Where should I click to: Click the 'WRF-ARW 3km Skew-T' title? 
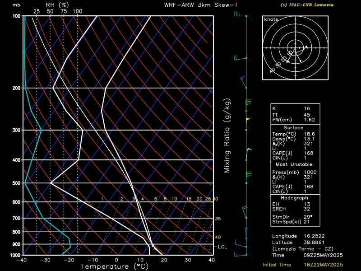point(201,5)
